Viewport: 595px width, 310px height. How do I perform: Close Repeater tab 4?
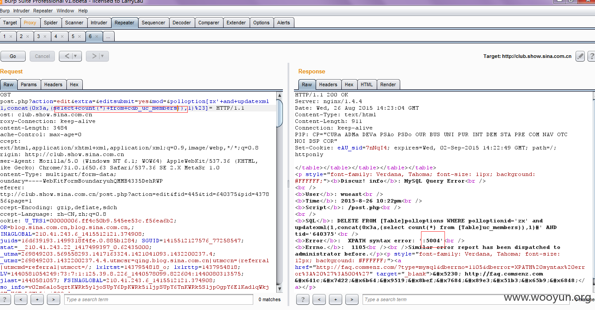[x=62, y=36]
